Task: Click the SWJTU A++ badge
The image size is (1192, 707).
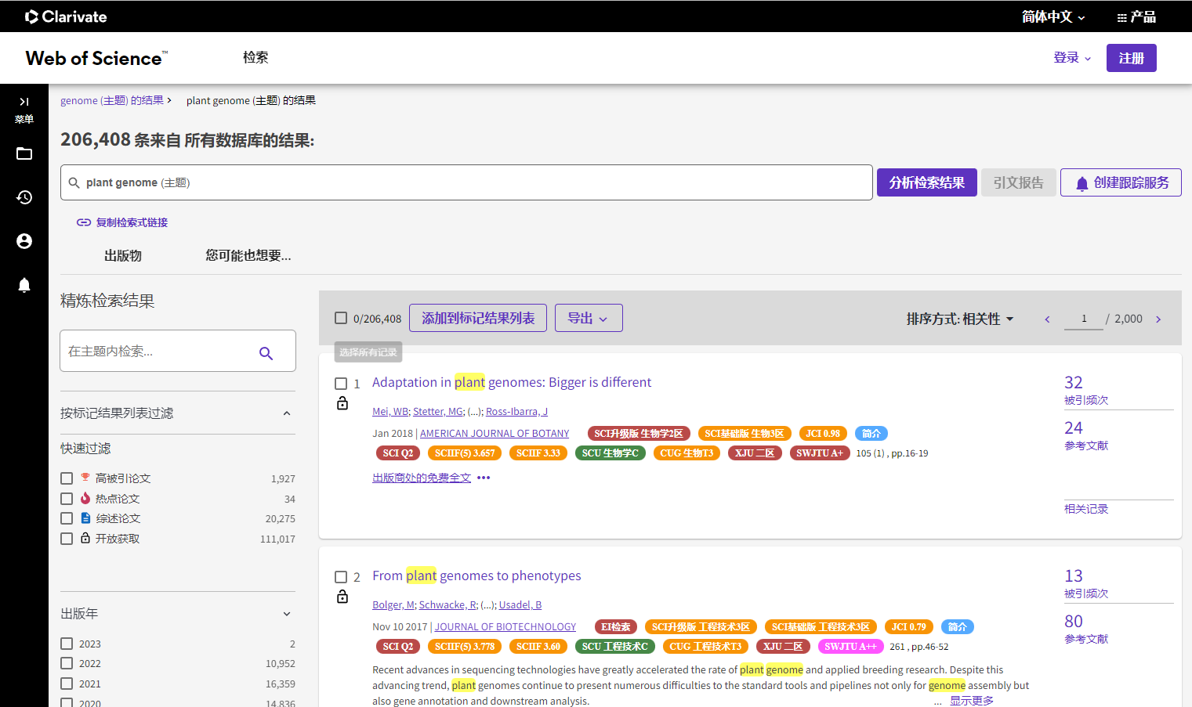Action: click(x=850, y=647)
